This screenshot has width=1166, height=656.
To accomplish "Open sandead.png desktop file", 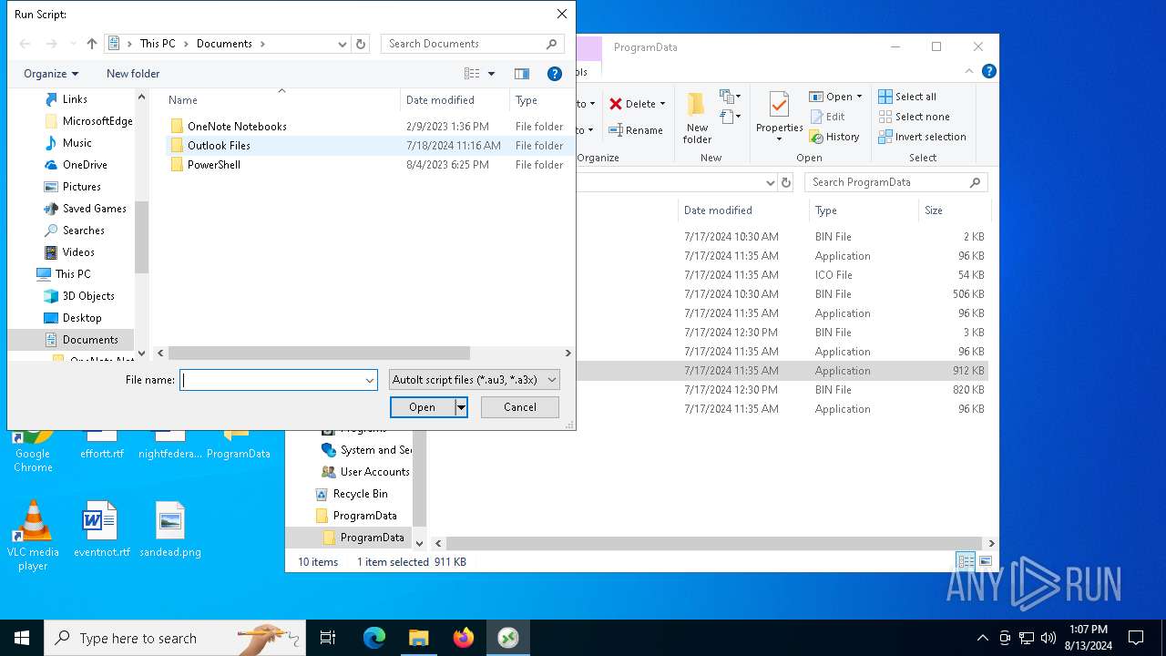I will click(170, 528).
